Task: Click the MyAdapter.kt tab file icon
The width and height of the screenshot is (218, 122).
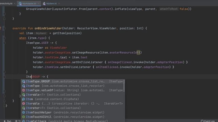Action: tap(20, 4)
